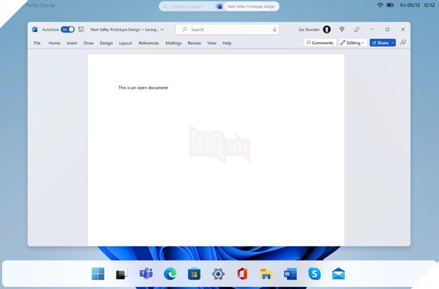Open the File menu
439x289 pixels.
(x=37, y=43)
